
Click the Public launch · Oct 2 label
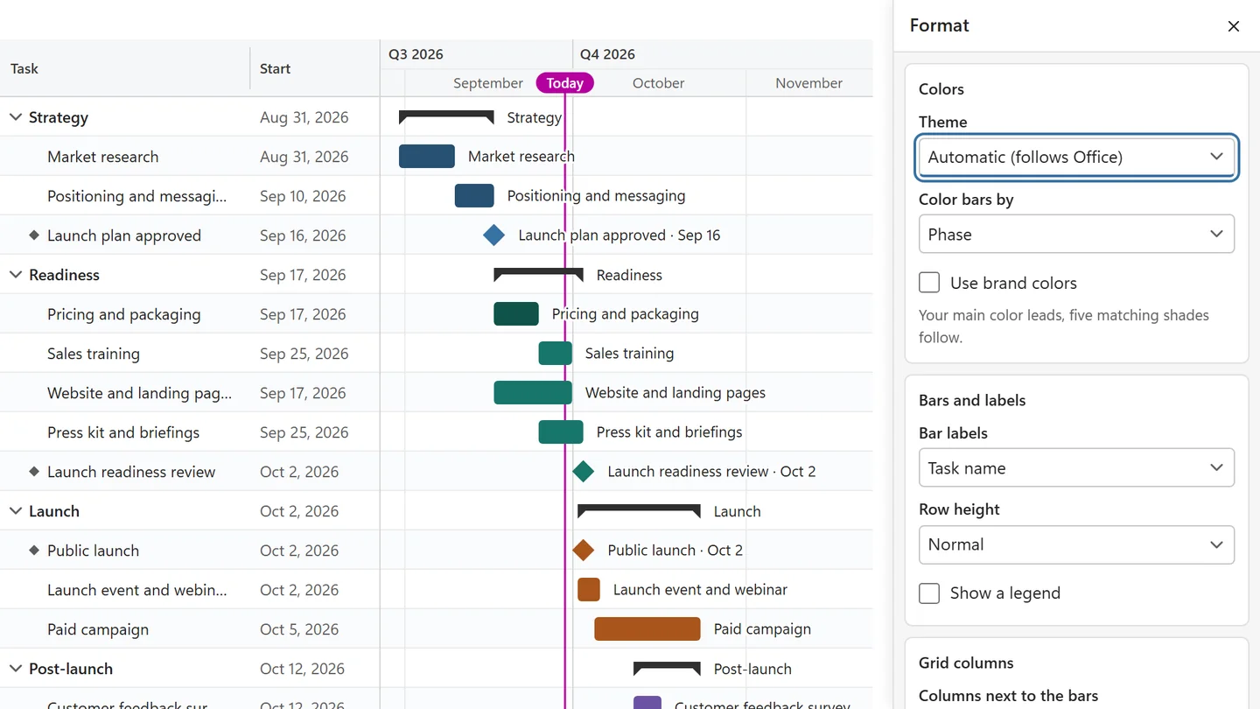(675, 551)
